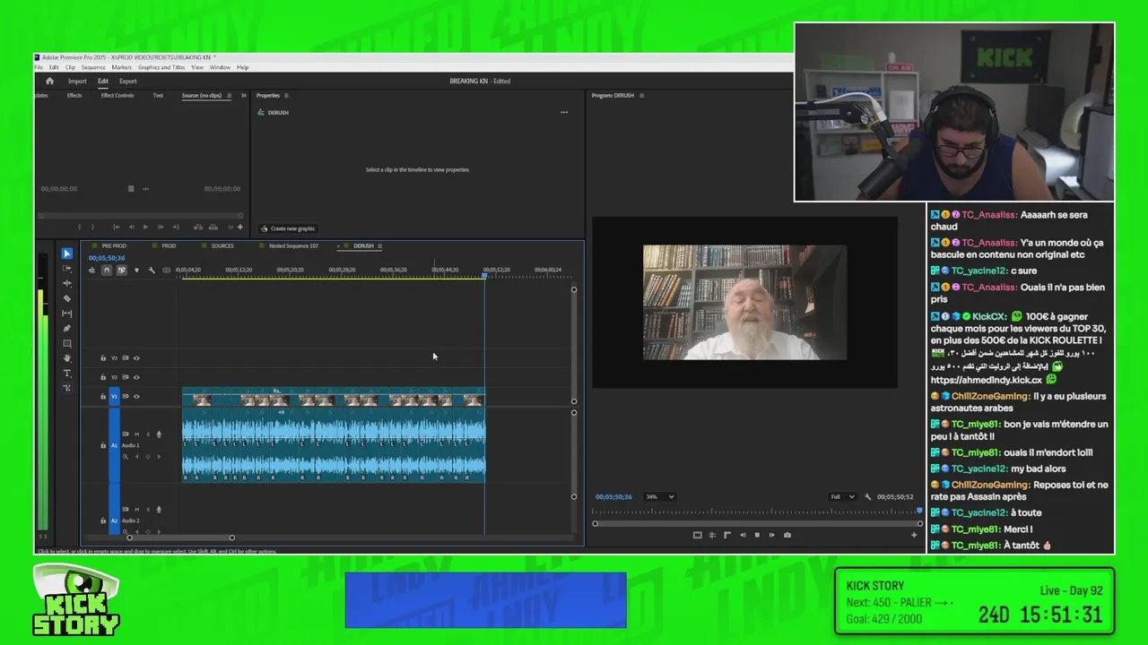
Task: Select the Ripple Edit tool
Action: 66,283
